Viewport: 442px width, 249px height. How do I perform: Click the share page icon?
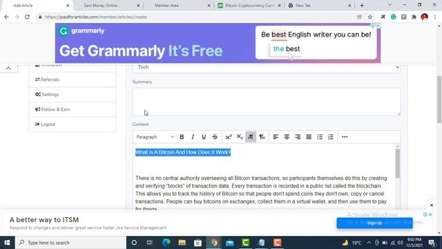(359, 17)
